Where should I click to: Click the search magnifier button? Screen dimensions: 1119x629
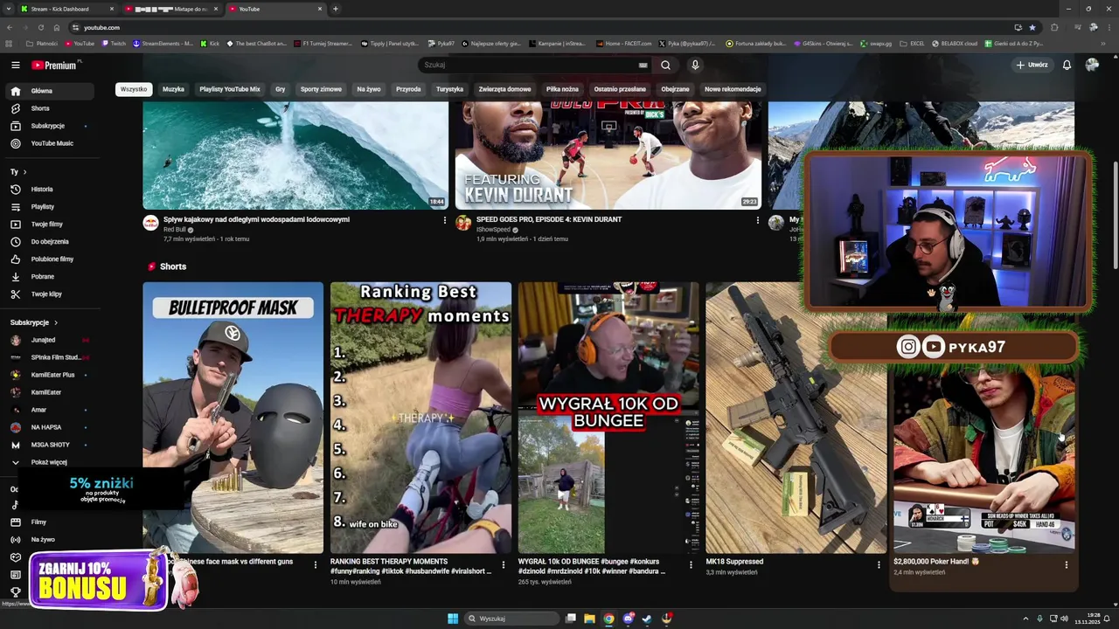click(x=665, y=65)
